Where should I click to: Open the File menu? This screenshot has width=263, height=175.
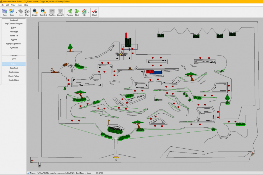click(x=2, y=5)
